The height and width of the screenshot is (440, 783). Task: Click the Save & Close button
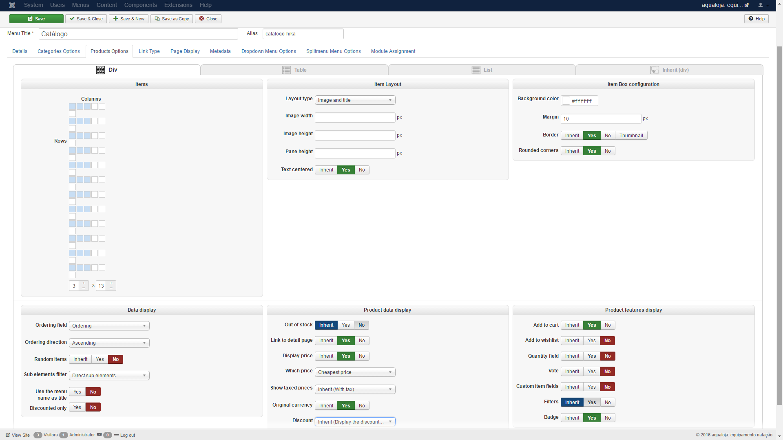tap(86, 19)
